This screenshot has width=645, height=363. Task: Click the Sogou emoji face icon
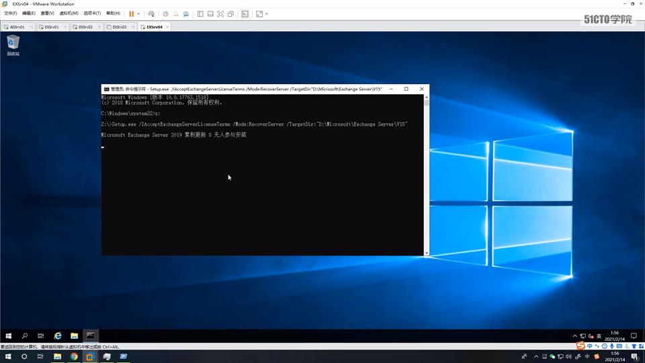(x=604, y=346)
